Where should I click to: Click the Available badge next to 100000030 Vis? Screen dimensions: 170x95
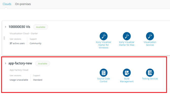[41, 27]
